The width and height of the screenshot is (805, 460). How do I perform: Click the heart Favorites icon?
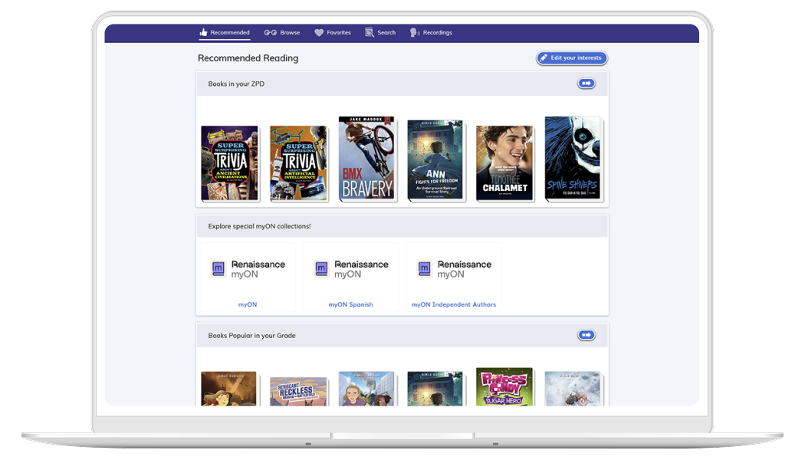tap(319, 33)
